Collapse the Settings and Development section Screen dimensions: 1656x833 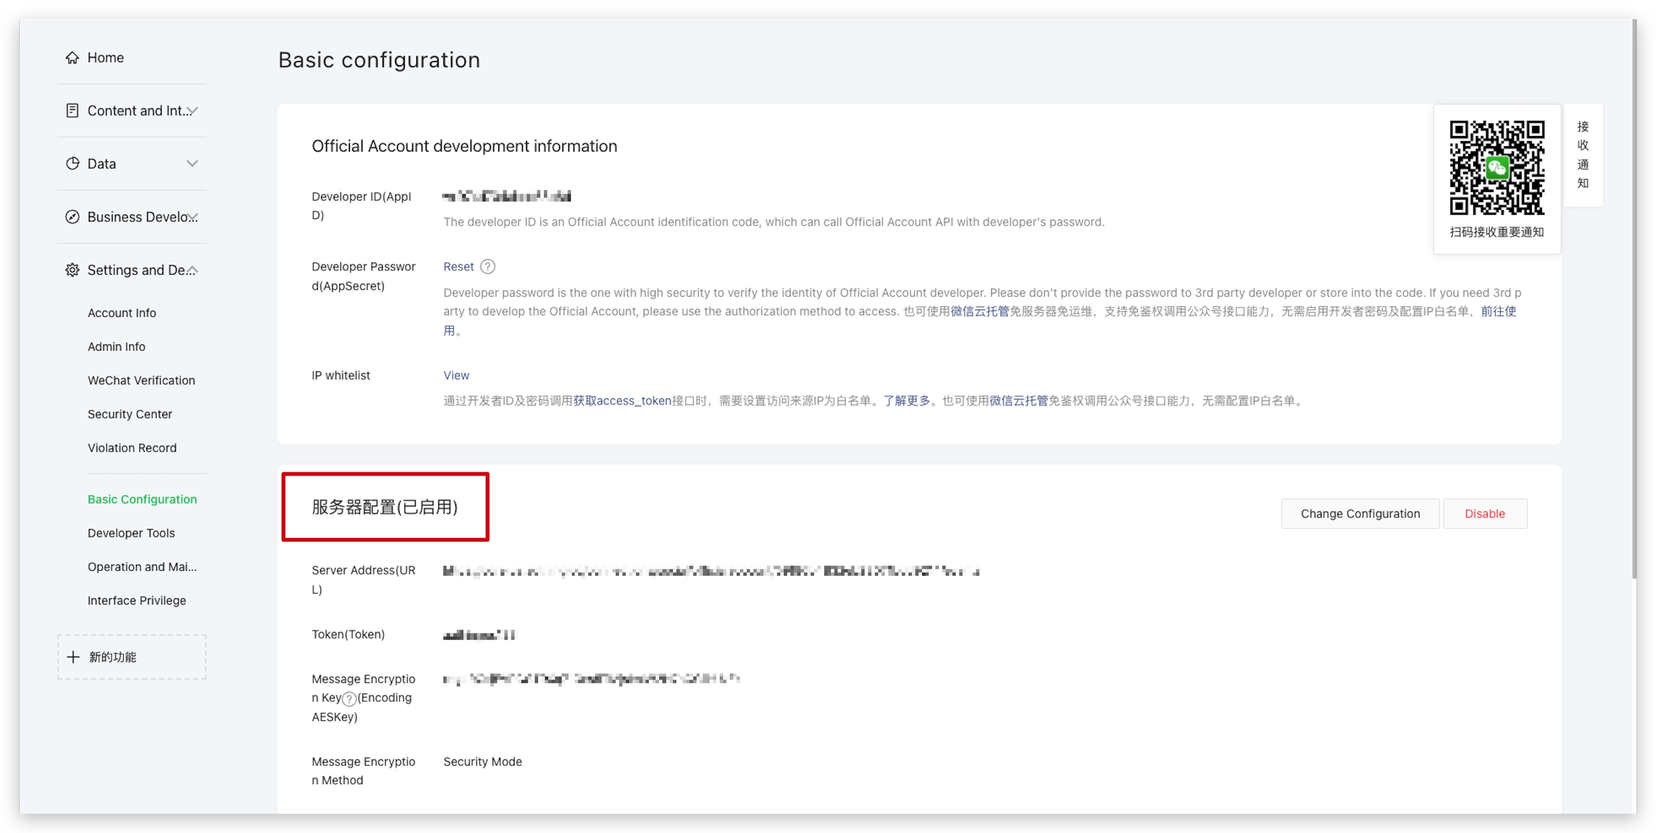(x=192, y=270)
